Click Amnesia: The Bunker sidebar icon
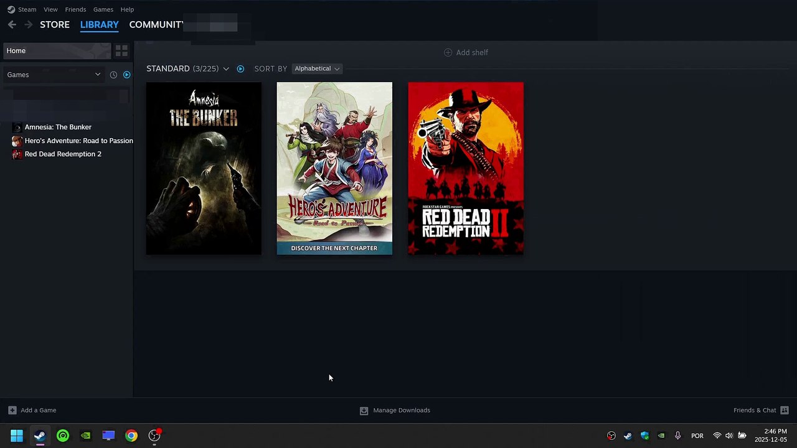This screenshot has width=797, height=448. pyautogui.click(x=17, y=127)
